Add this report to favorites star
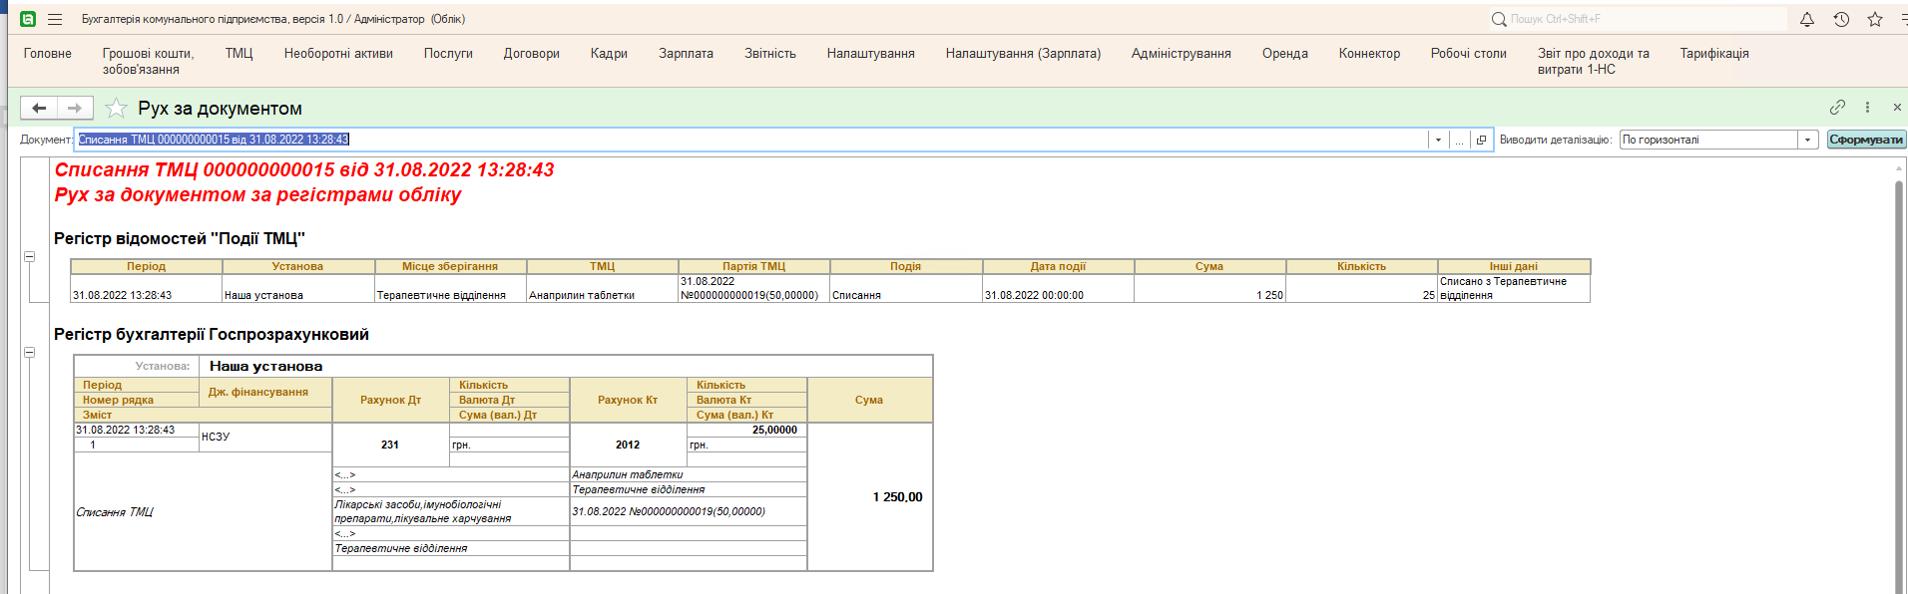 click(116, 108)
